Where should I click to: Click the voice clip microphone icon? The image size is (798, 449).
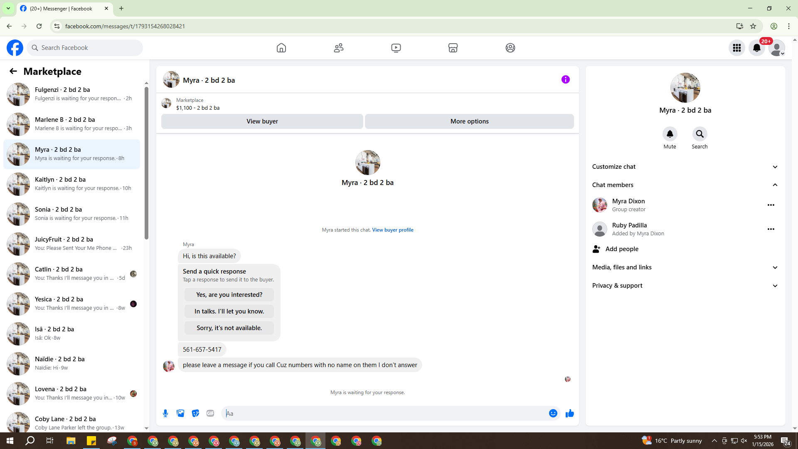(165, 413)
